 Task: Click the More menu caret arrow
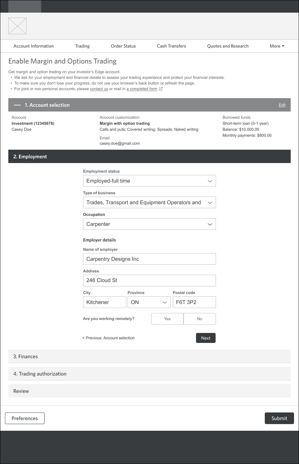tap(283, 46)
